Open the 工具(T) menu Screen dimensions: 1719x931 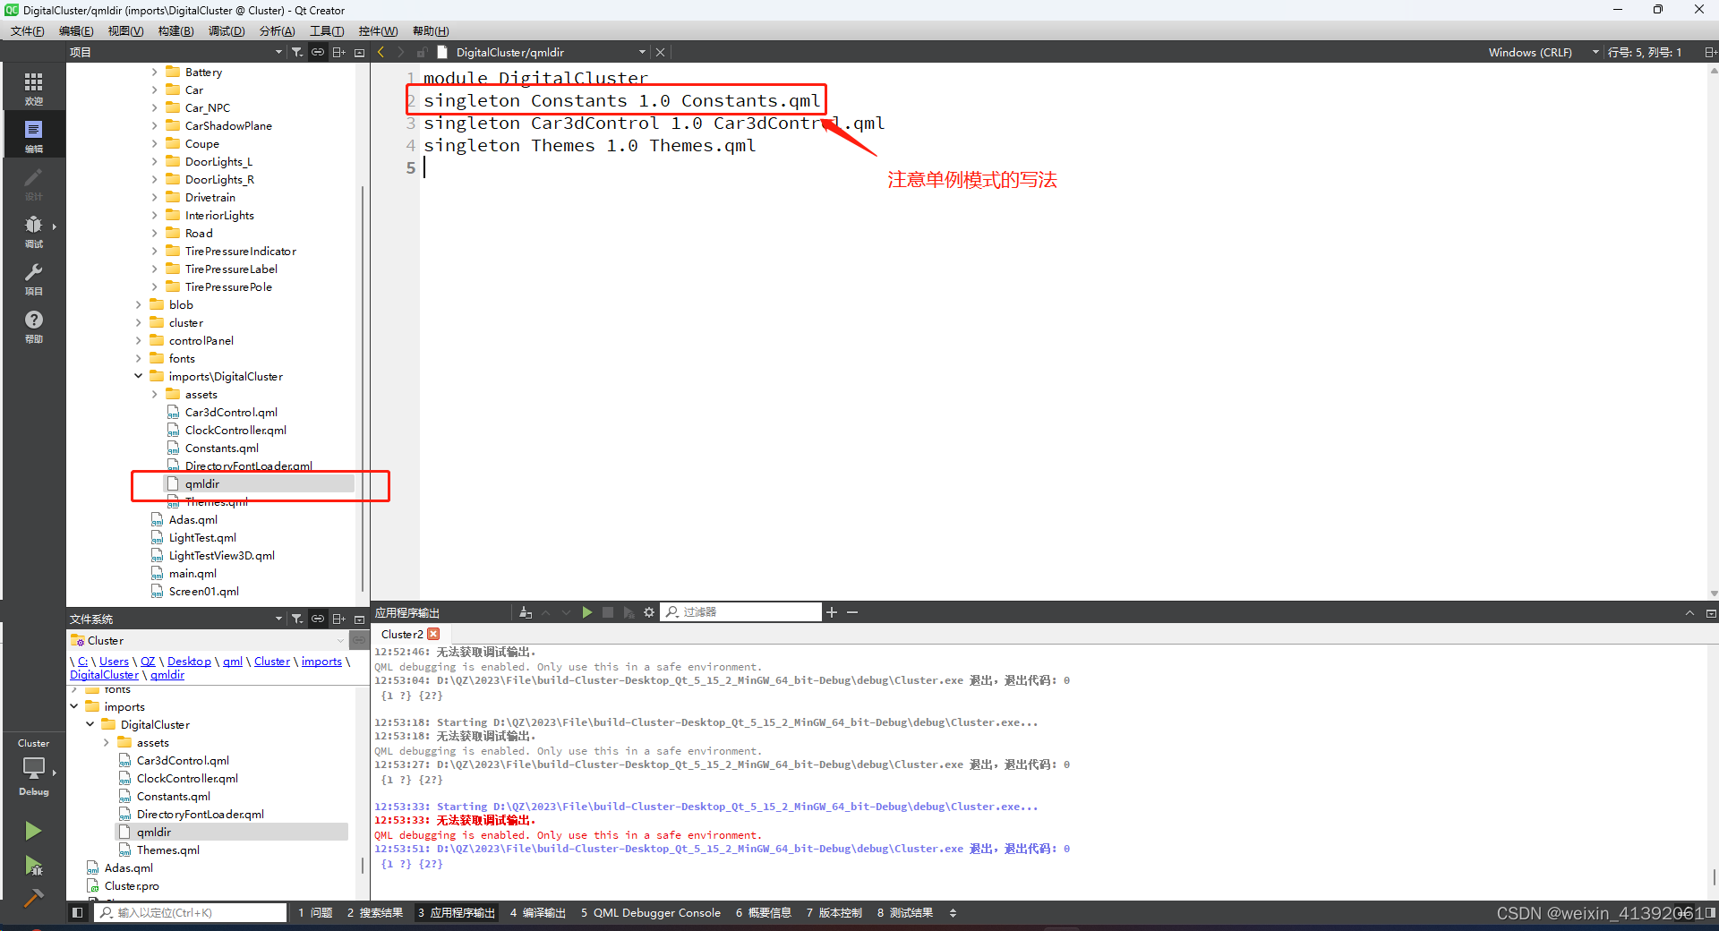[326, 30]
